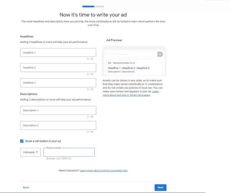Focus the Headline 1 text field
Screen dimensions: 229x193
coord(58,53)
